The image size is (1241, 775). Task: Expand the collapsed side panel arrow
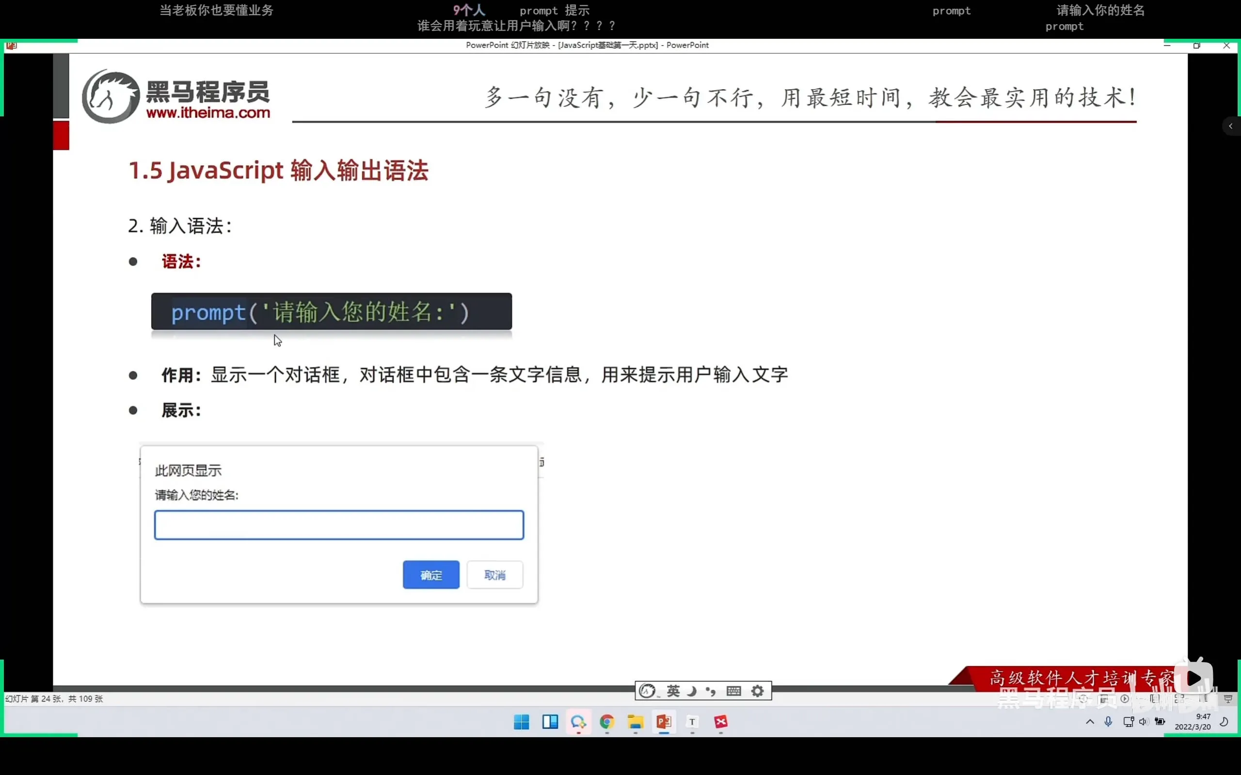pos(1230,126)
